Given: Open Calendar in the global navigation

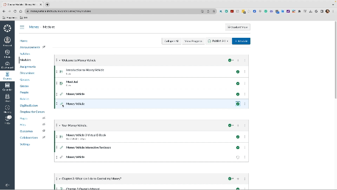Looking at the screenshot, I should (7, 87).
